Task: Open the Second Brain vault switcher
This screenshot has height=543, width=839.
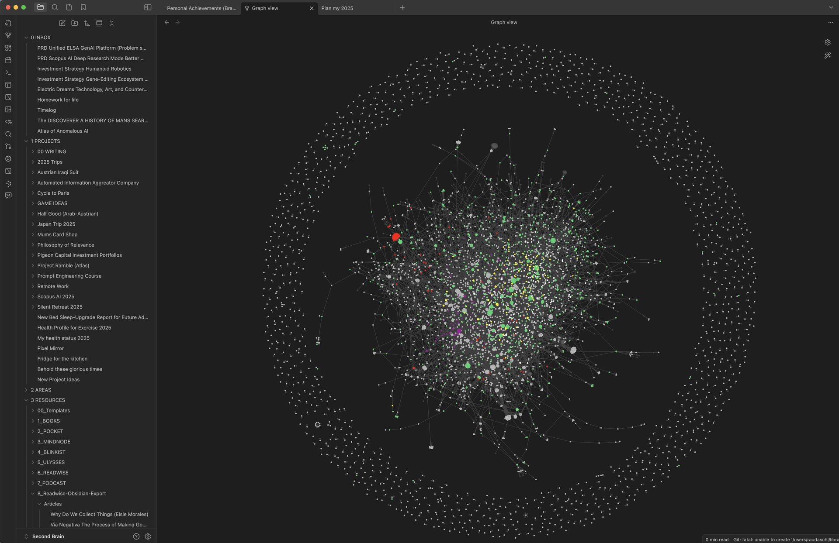Action: pyautogui.click(x=48, y=536)
